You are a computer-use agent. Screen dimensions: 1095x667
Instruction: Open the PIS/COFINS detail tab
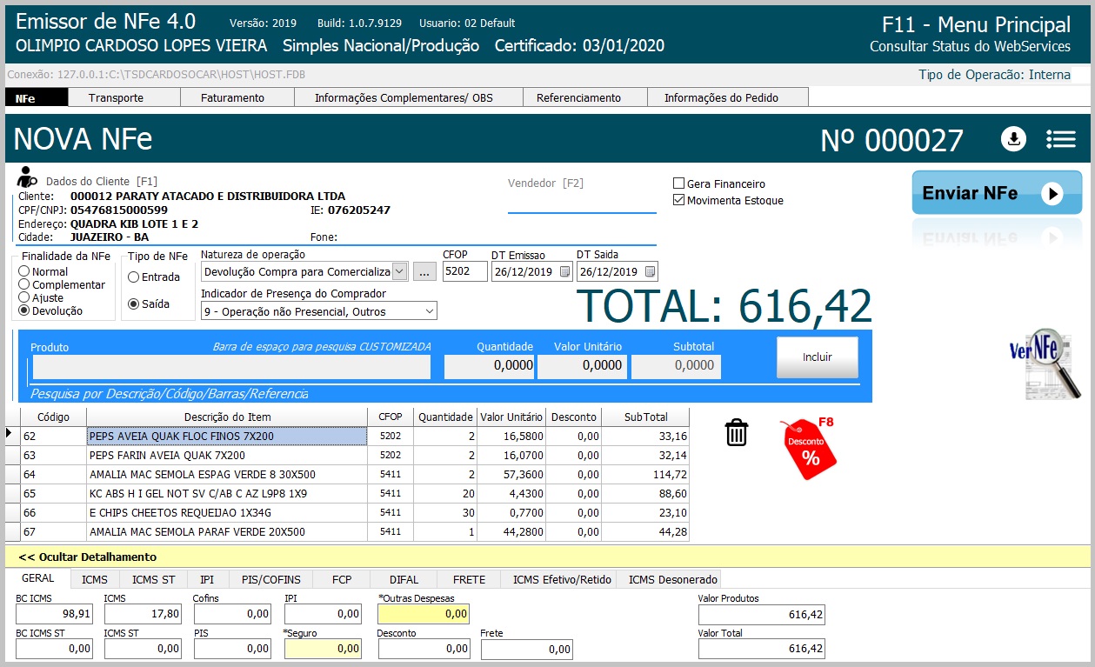[270, 579]
